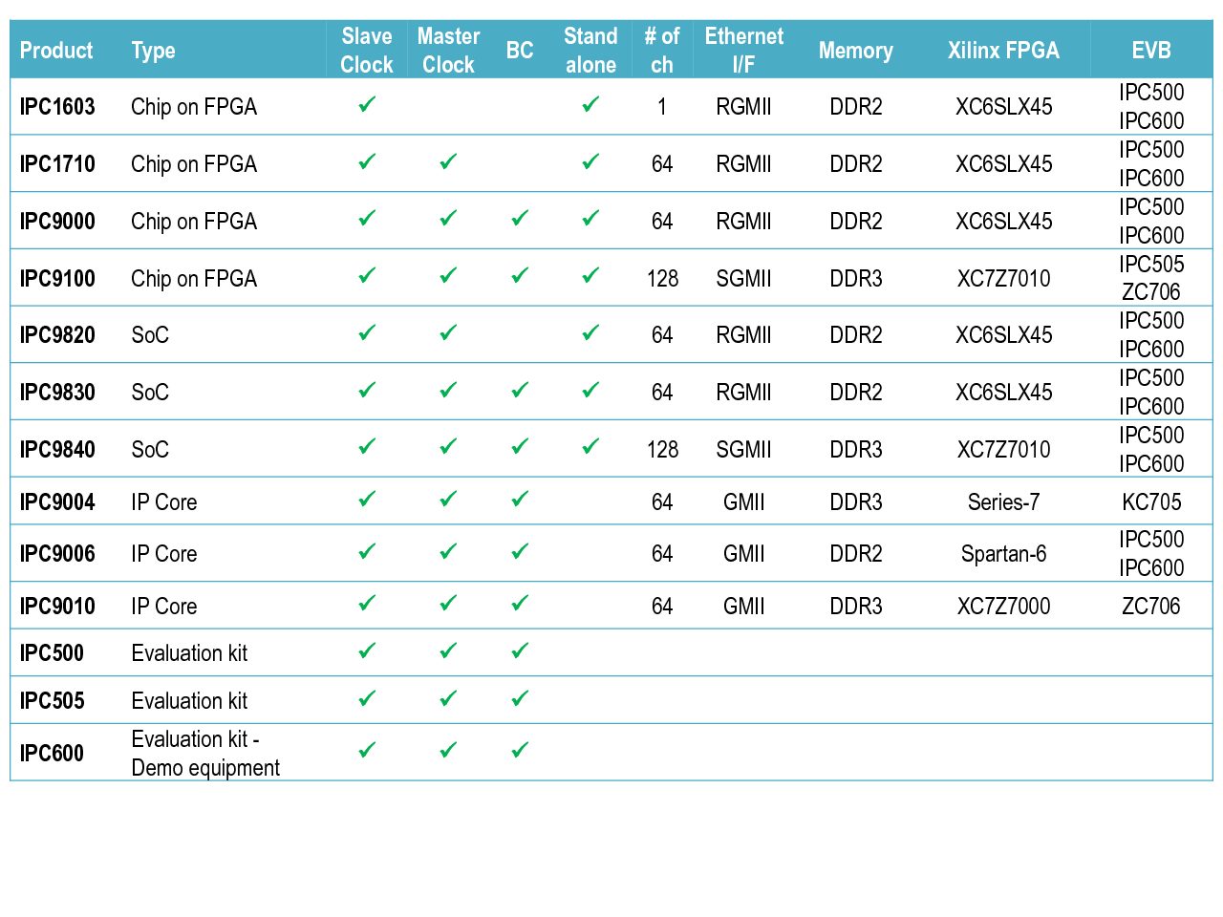Select the '# of ch' column header
Image resolution: width=1223 pixels, height=917 pixels.
[x=662, y=51]
